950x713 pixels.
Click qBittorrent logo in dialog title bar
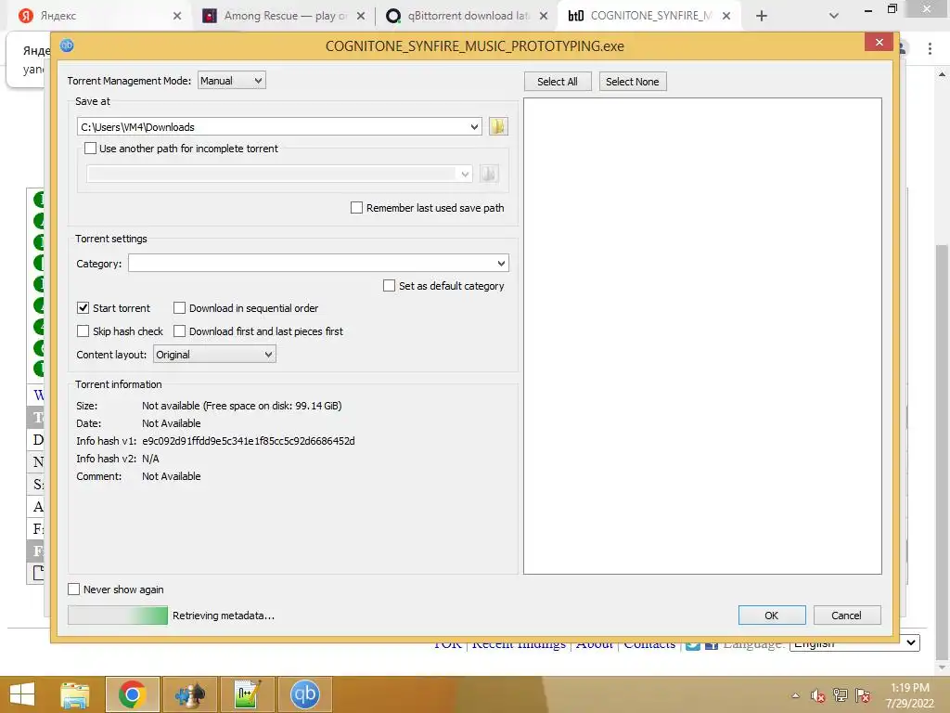tap(67, 45)
